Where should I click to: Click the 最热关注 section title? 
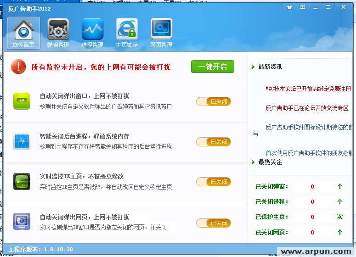pyautogui.click(x=270, y=162)
